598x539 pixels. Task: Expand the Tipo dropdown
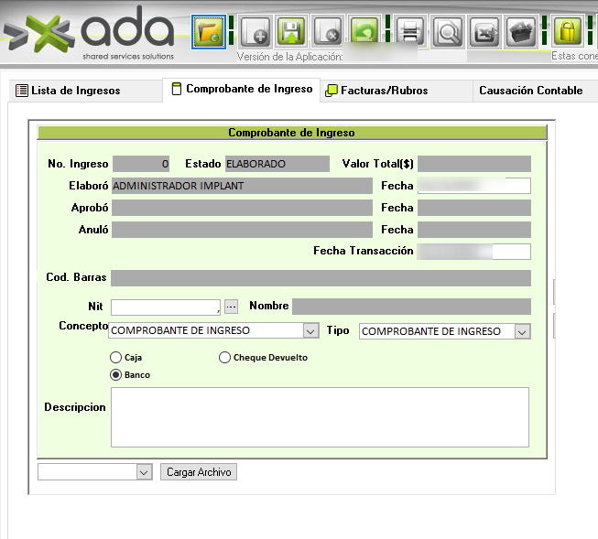point(522,331)
